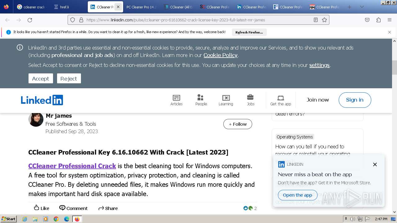
Task: Open tracking protection shield icon
Action: (73, 20)
